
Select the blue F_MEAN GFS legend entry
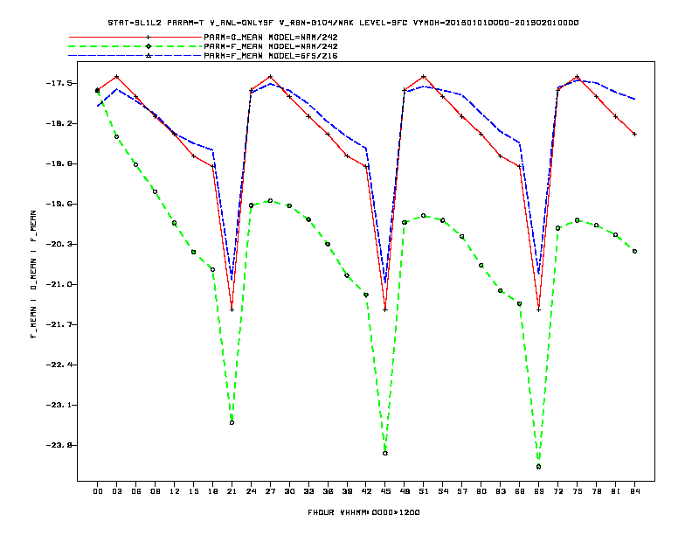(204, 56)
